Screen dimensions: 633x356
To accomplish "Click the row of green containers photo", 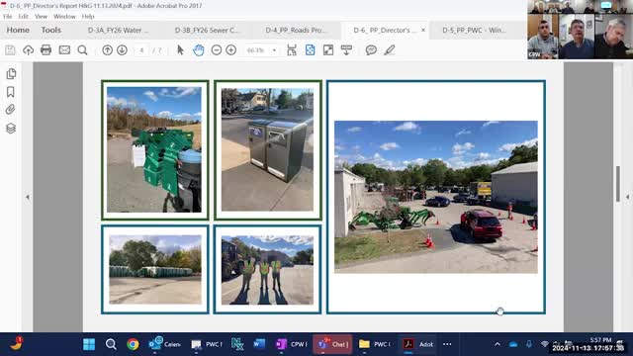I will 155,270.
